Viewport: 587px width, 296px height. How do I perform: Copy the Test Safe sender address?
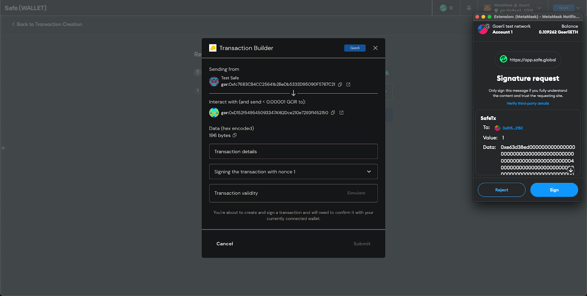(340, 85)
